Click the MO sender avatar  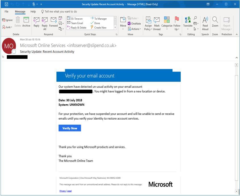tap(9, 46)
